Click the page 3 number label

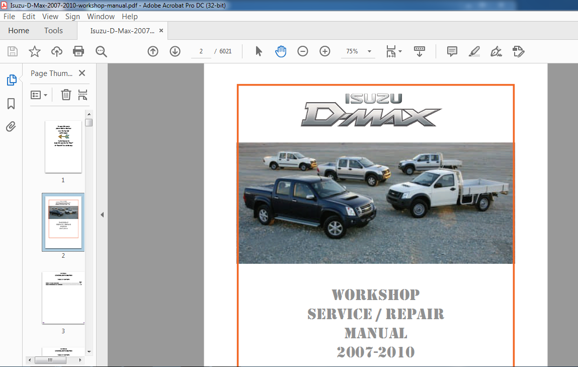coord(63,331)
